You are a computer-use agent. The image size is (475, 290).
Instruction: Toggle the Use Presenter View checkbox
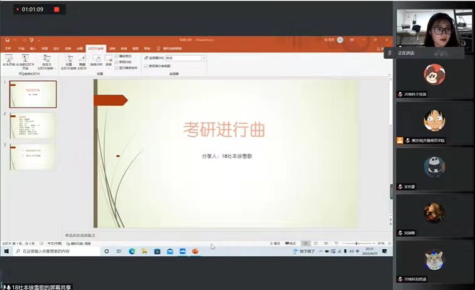tap(146, 66)
